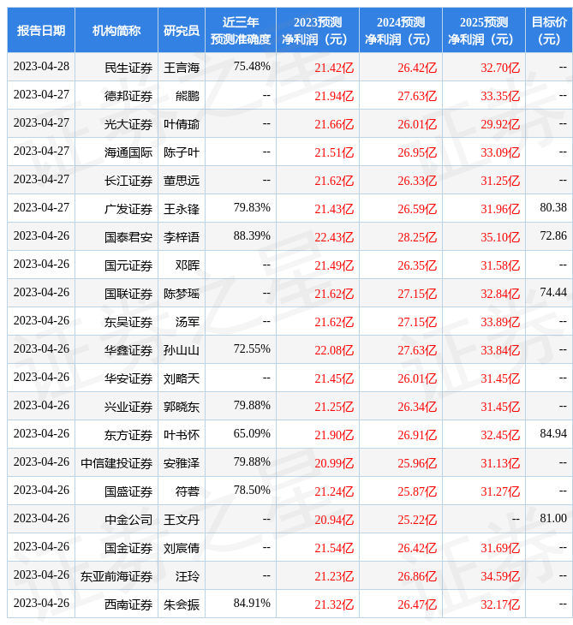Click researcher 王言海
Screen dimensions: 573x625
[182, 68]
